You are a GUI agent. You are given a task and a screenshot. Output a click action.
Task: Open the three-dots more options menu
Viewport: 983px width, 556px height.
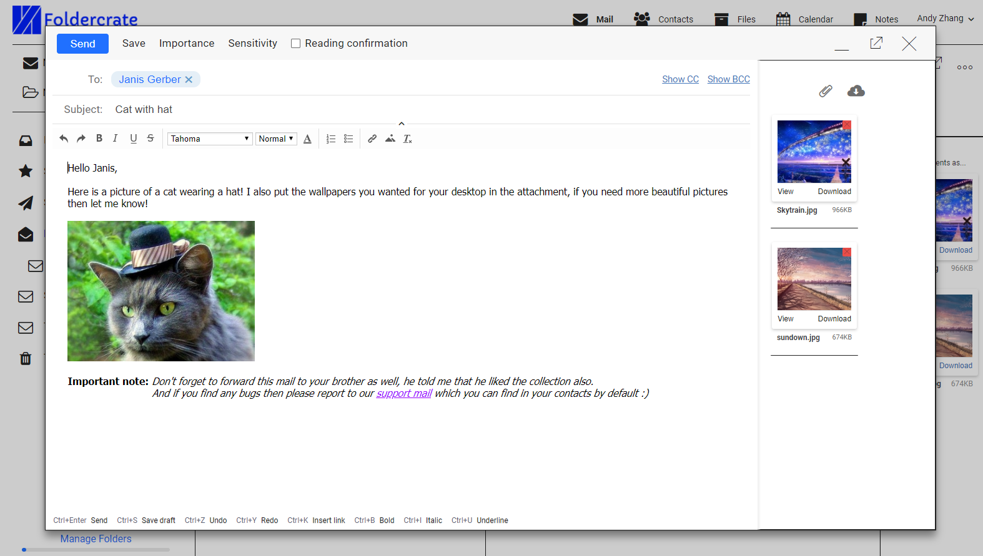click(965, 67)
